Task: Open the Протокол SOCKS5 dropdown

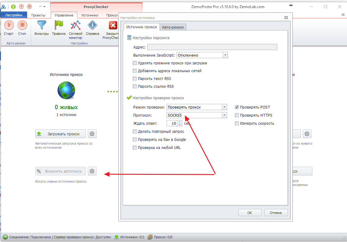Action: click(224, 115)
